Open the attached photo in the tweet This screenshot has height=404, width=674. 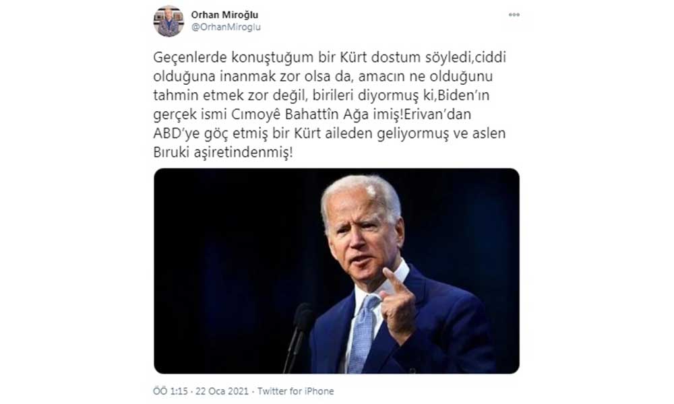[x=336, y=271]
